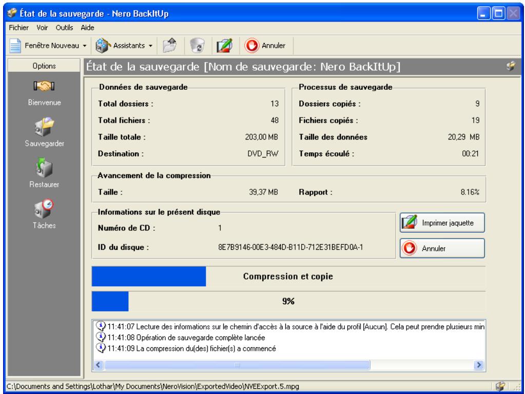This screenshot has height=394, width=525.
Task: Click the Assistants wizard icon
Action: (103, 46)
